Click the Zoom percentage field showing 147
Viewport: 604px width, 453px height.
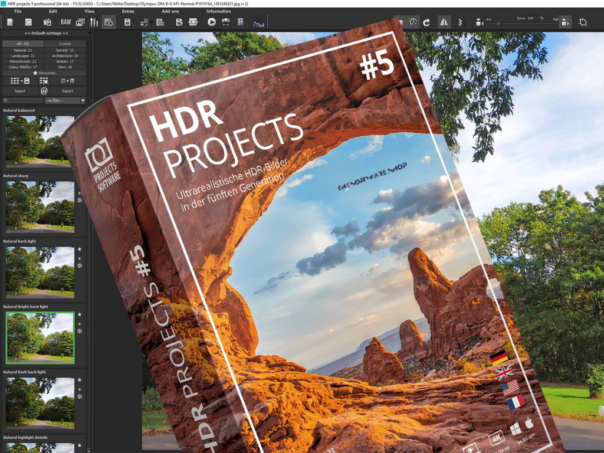click(533, 18)
